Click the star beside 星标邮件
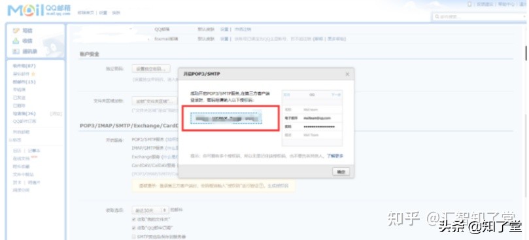 pos(33,74)
